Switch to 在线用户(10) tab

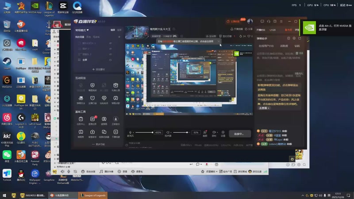click(266, 46)
